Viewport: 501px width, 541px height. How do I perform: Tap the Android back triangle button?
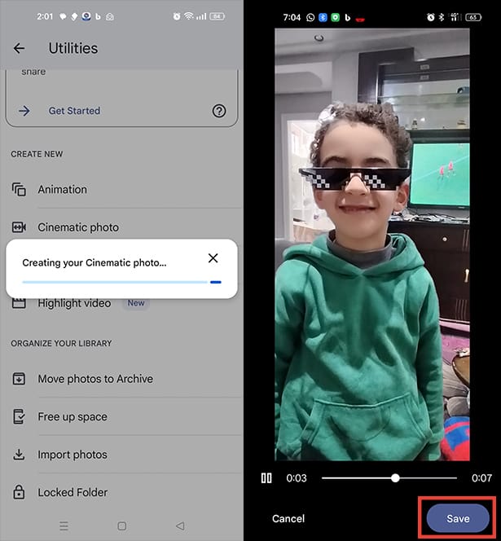(x=180, y=526)
